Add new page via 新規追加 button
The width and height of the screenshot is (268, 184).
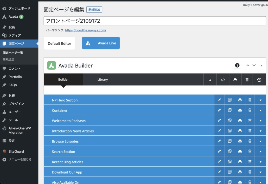coord(94,10)
